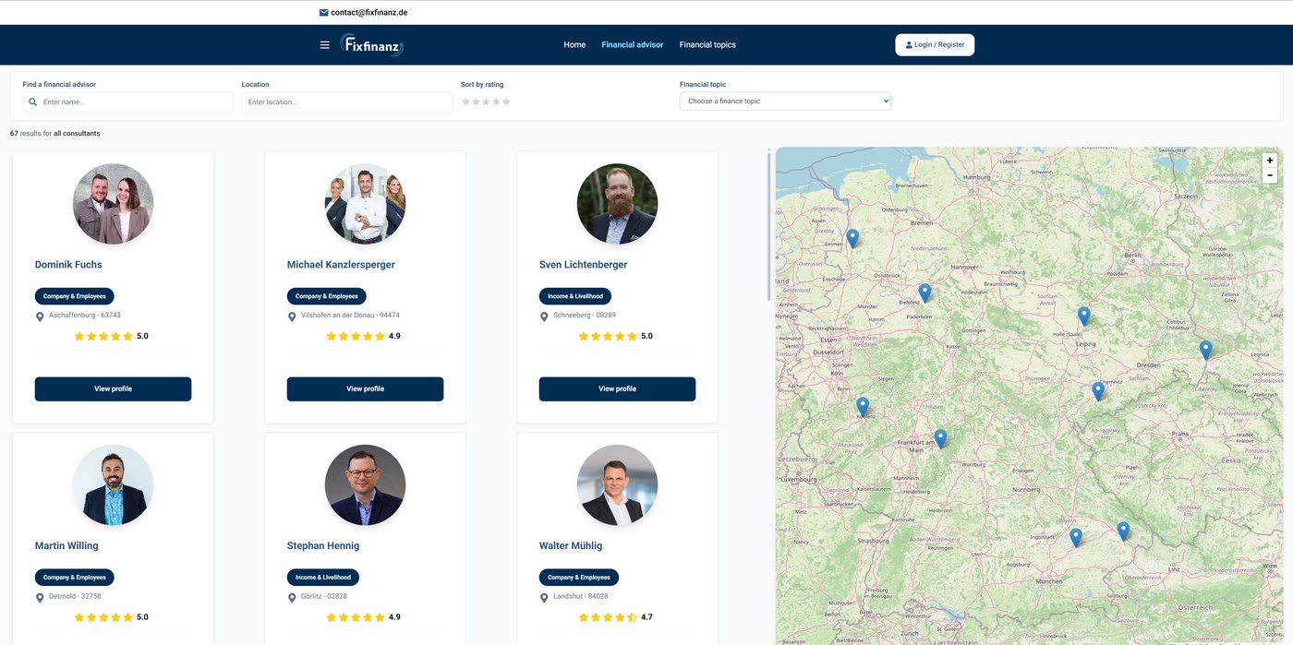
Task: Select map marker near Halle (Saale)
Action: coord(1084,316)
